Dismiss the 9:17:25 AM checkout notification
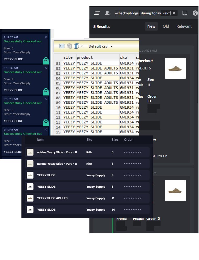The width and height of the screenshot is (199, 260). pos(46,37)
